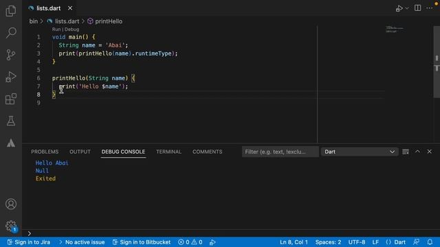This screenshot has width=440, height=247.
Task: Open the editor More Actions menu
Action: 430,8
